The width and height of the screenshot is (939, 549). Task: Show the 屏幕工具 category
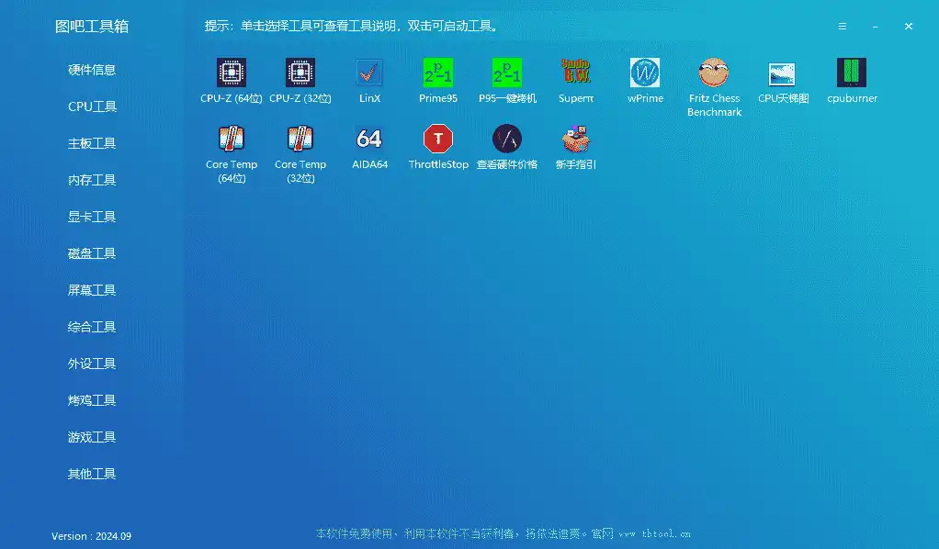pyautogui.click(x=92, y=290)
